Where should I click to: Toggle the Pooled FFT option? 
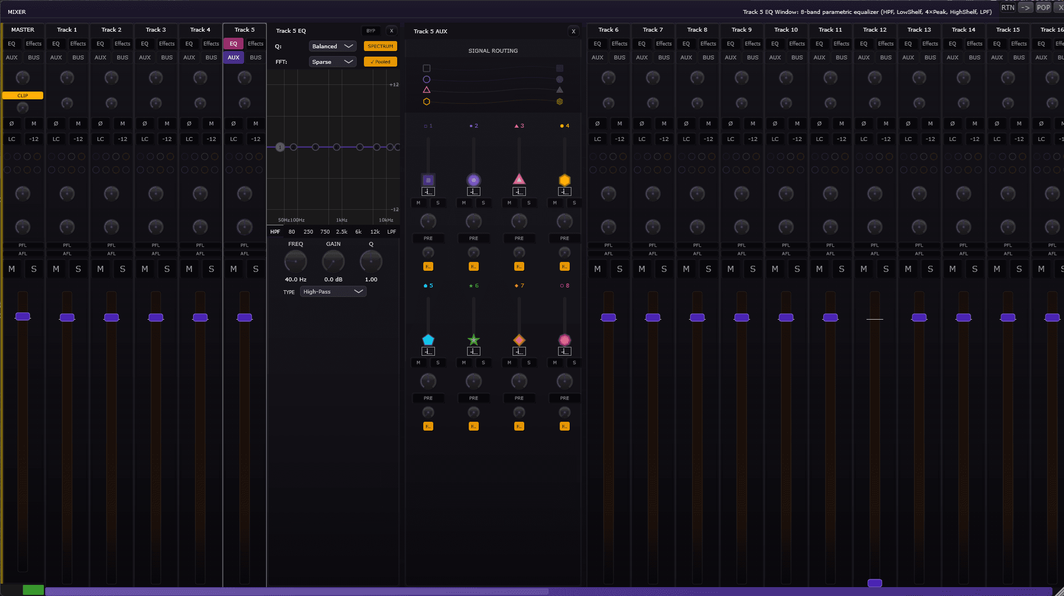pos(380,62)
